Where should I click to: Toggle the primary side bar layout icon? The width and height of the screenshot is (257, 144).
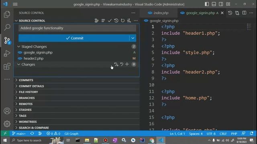[x=207, y=4]
